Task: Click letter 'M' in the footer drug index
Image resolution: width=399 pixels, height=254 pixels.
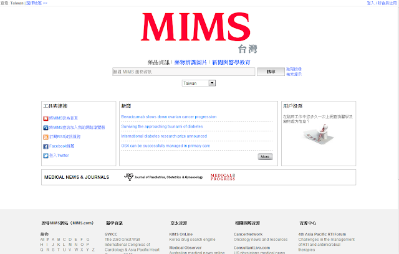Action: click(70, 245)
